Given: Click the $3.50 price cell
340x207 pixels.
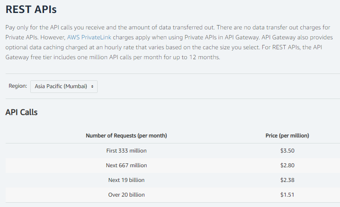Looking at the screenshot, I should (287, 151).
